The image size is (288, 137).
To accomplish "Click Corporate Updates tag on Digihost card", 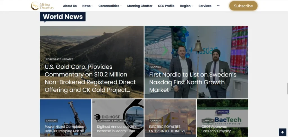I will coord(112,121).
